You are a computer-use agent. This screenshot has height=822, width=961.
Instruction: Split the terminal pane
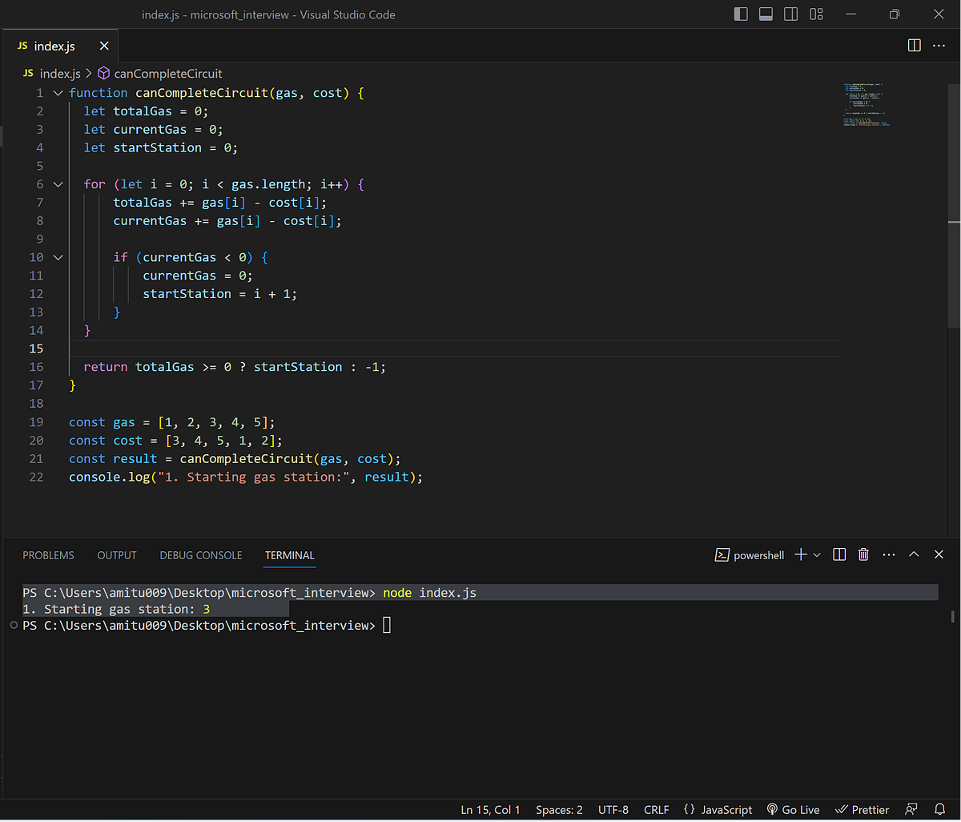(x=839, y=554)
